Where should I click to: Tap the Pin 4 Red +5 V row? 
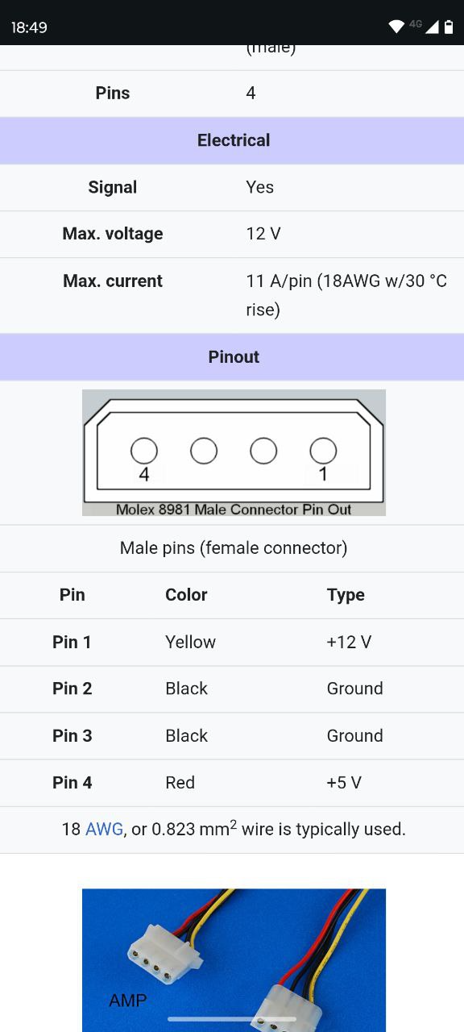[232, 783]
